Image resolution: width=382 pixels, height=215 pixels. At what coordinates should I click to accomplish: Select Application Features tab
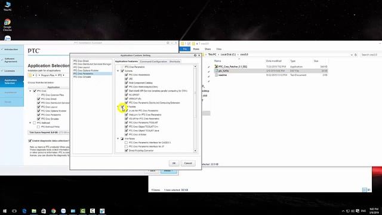click(127, 62)
